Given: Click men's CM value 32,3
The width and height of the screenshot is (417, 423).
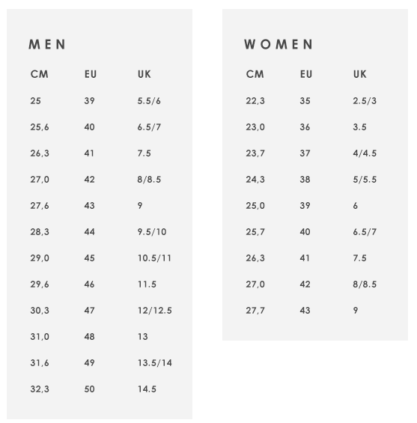Looking at the screenshot, I should coord(40,389).
